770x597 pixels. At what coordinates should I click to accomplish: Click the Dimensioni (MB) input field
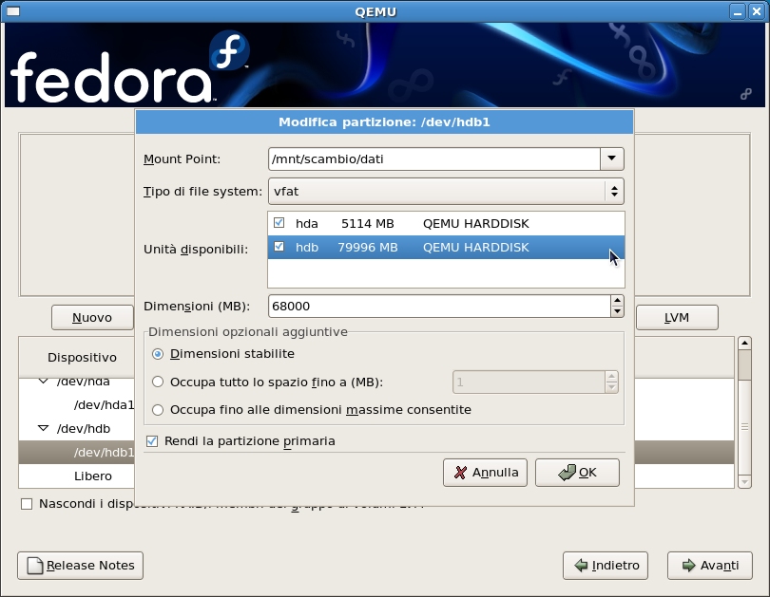coord(439,307)
